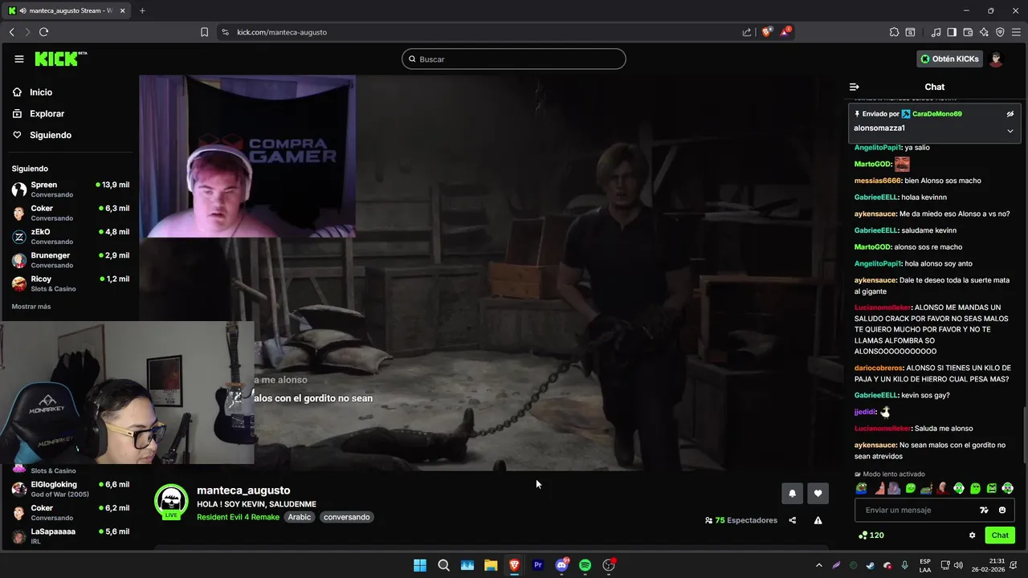This screenshot has width=1028, height=578.
Task: Select the Pepe laughing emote
Action: (862, 488)
